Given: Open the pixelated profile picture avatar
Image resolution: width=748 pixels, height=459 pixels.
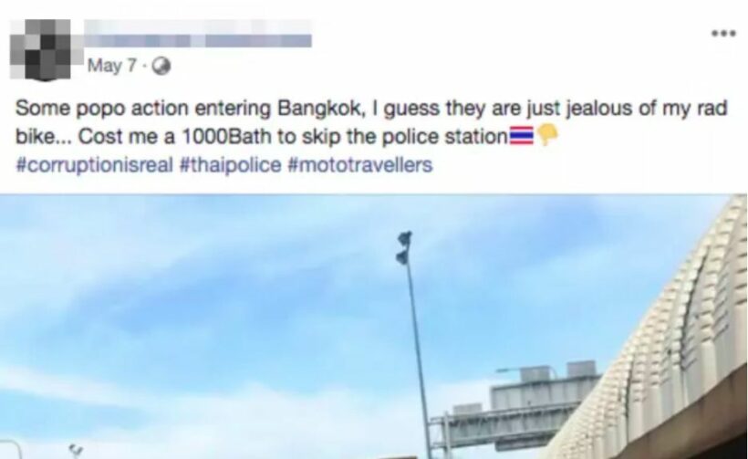Looking at the screenshot, I should [42, 49].
